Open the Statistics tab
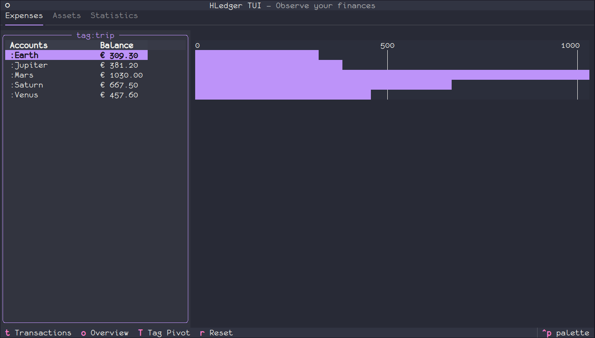Image resolution: width=595 pixels, height=338 pixels. pos(114,15)
